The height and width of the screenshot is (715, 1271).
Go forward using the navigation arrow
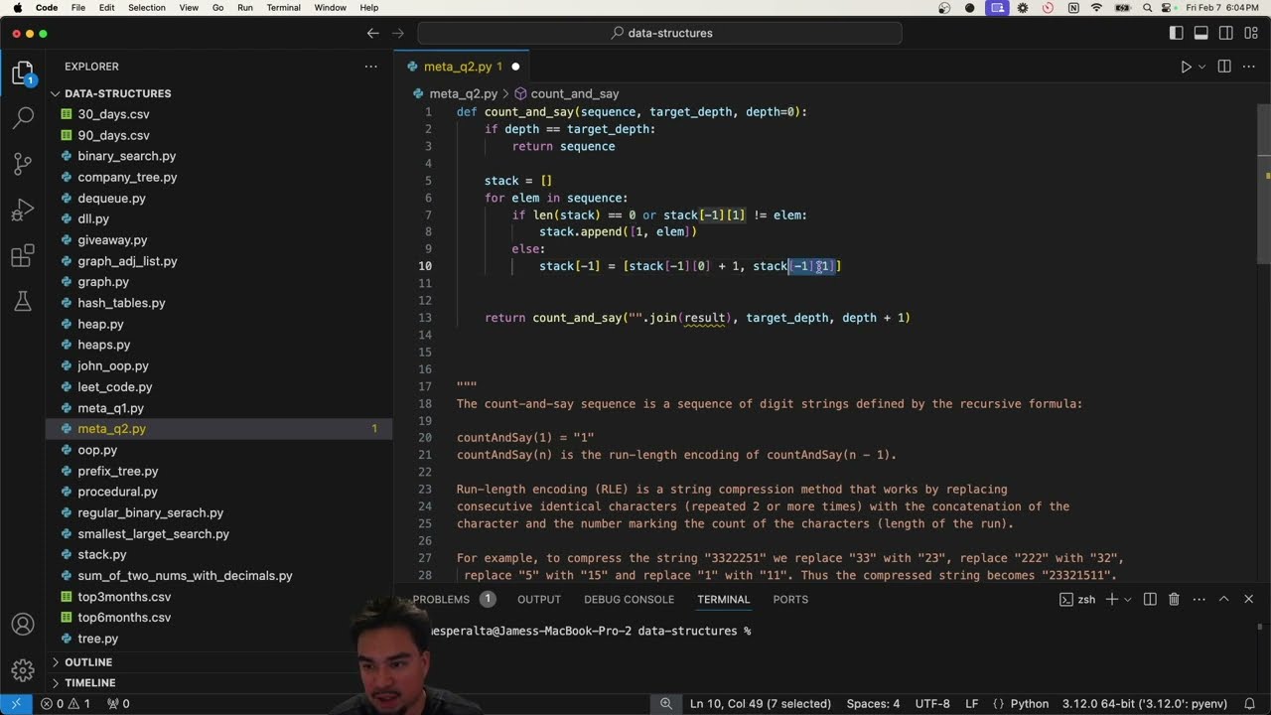click(x=400, y=33)
